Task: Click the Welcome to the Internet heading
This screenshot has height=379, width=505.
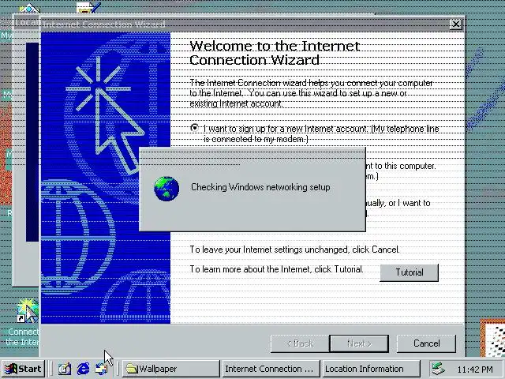Action: (275, 53)
